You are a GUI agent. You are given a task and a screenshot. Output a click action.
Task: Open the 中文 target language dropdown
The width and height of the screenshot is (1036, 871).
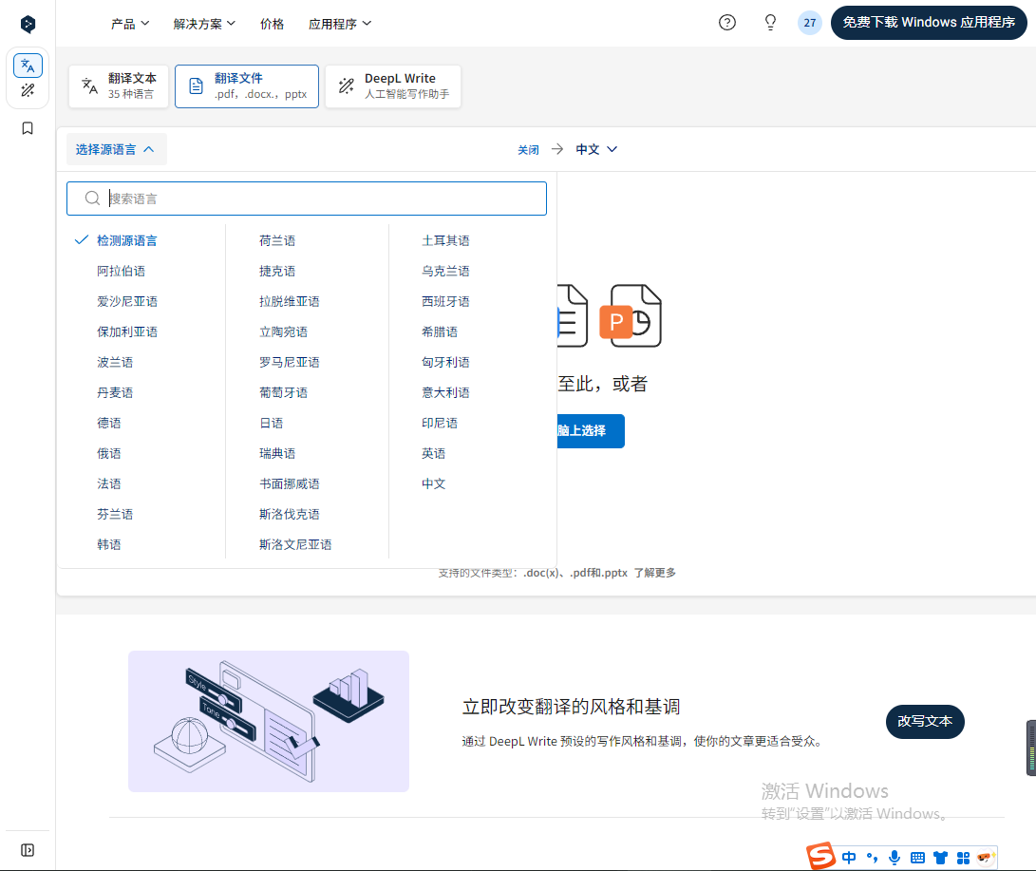point(596,149)
